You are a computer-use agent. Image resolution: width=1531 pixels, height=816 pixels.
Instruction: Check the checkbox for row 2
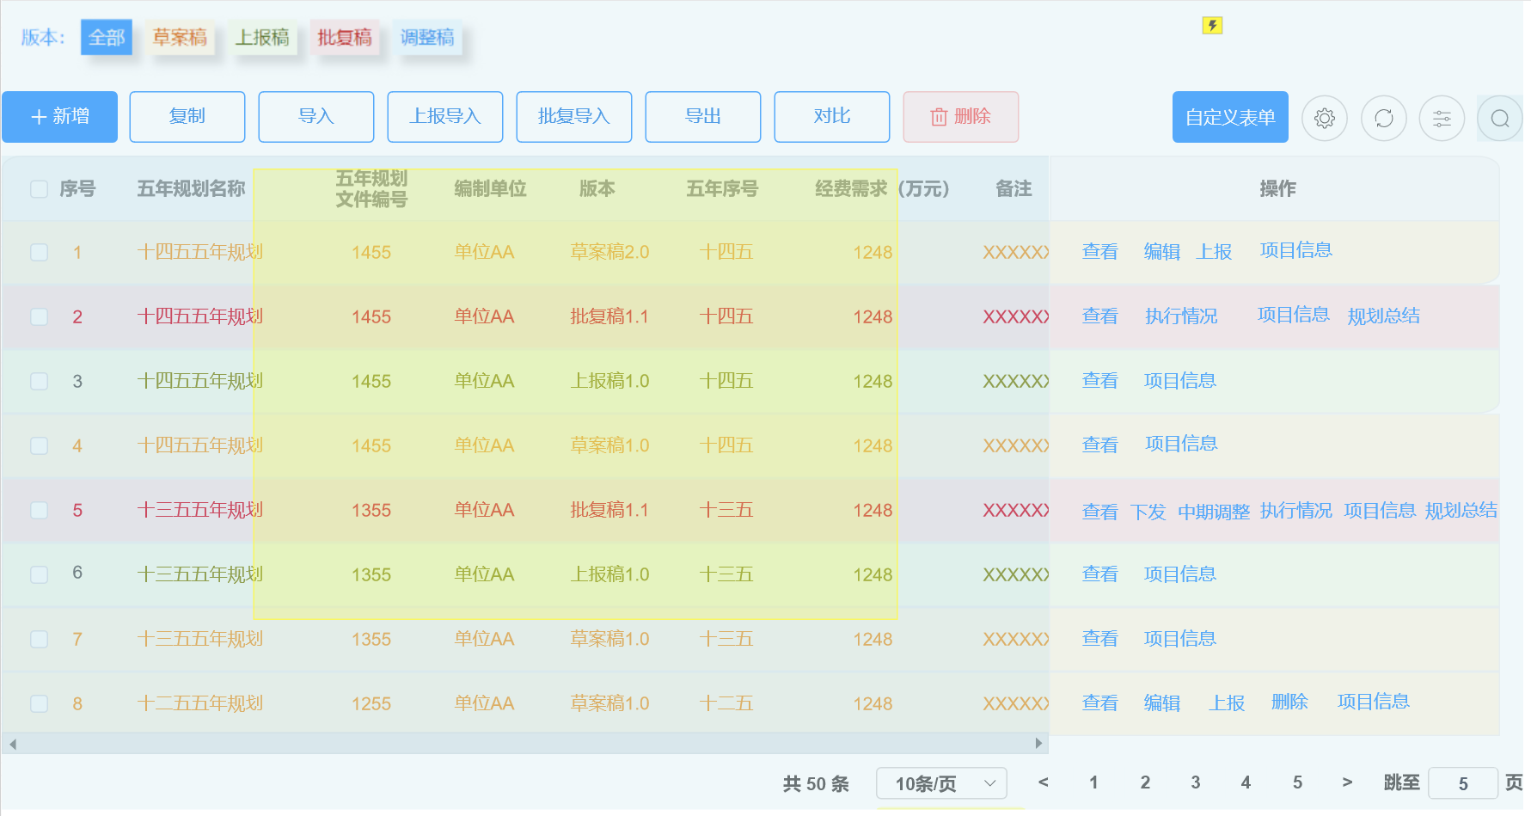point(39,316)
